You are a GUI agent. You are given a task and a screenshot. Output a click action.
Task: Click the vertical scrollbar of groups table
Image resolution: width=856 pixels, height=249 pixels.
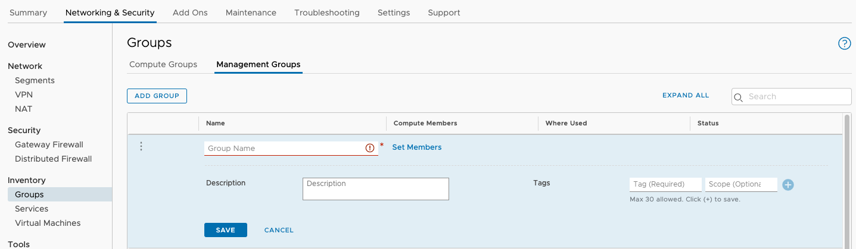tap(846, 178)
